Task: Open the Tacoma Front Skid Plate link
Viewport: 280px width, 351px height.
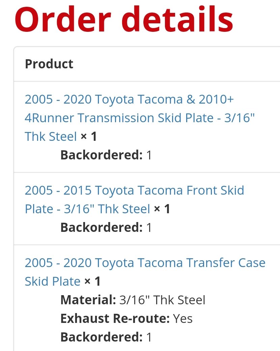Action: click(135, 199)
